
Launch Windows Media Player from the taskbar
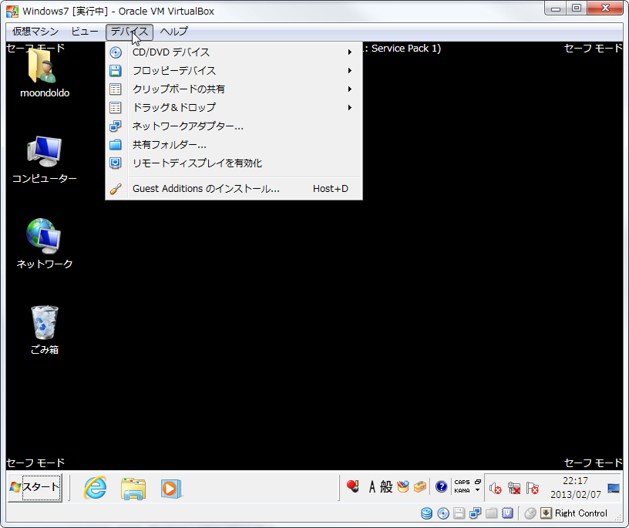(170, 487)
